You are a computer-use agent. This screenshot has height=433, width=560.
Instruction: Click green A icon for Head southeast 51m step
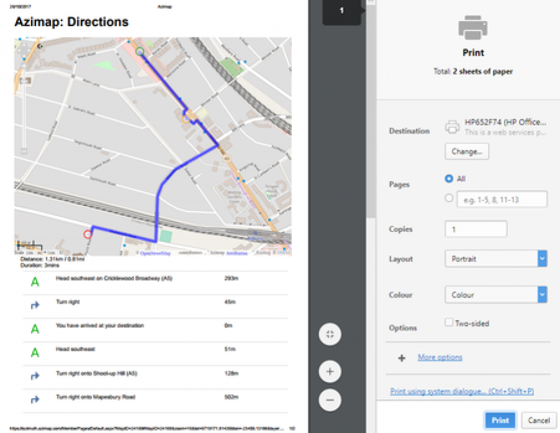tap(35, 353)
